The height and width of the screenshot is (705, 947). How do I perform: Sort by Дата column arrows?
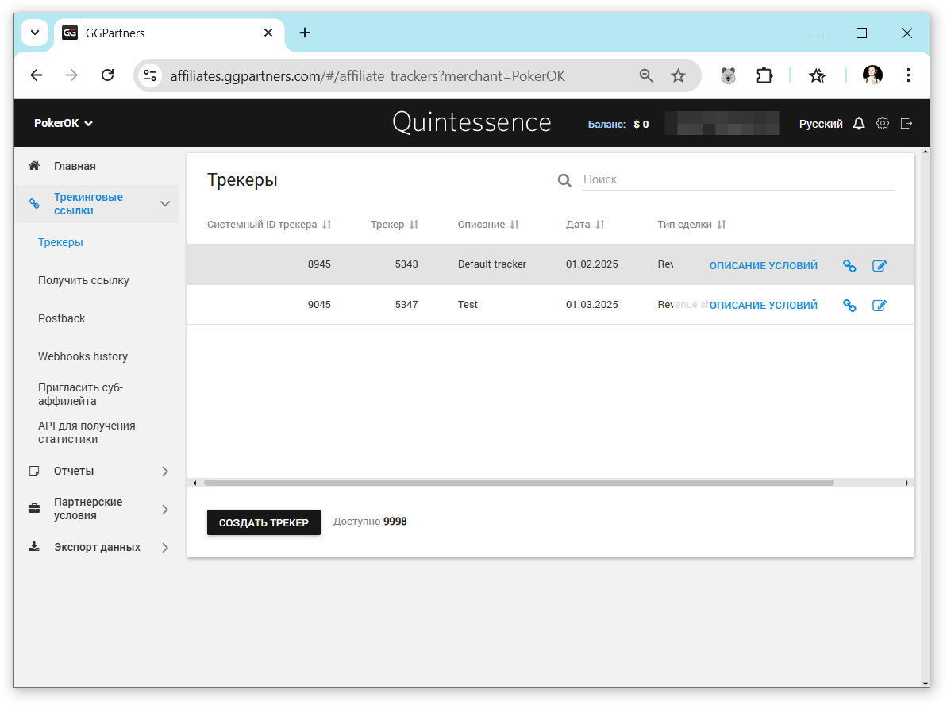[600, 225]
